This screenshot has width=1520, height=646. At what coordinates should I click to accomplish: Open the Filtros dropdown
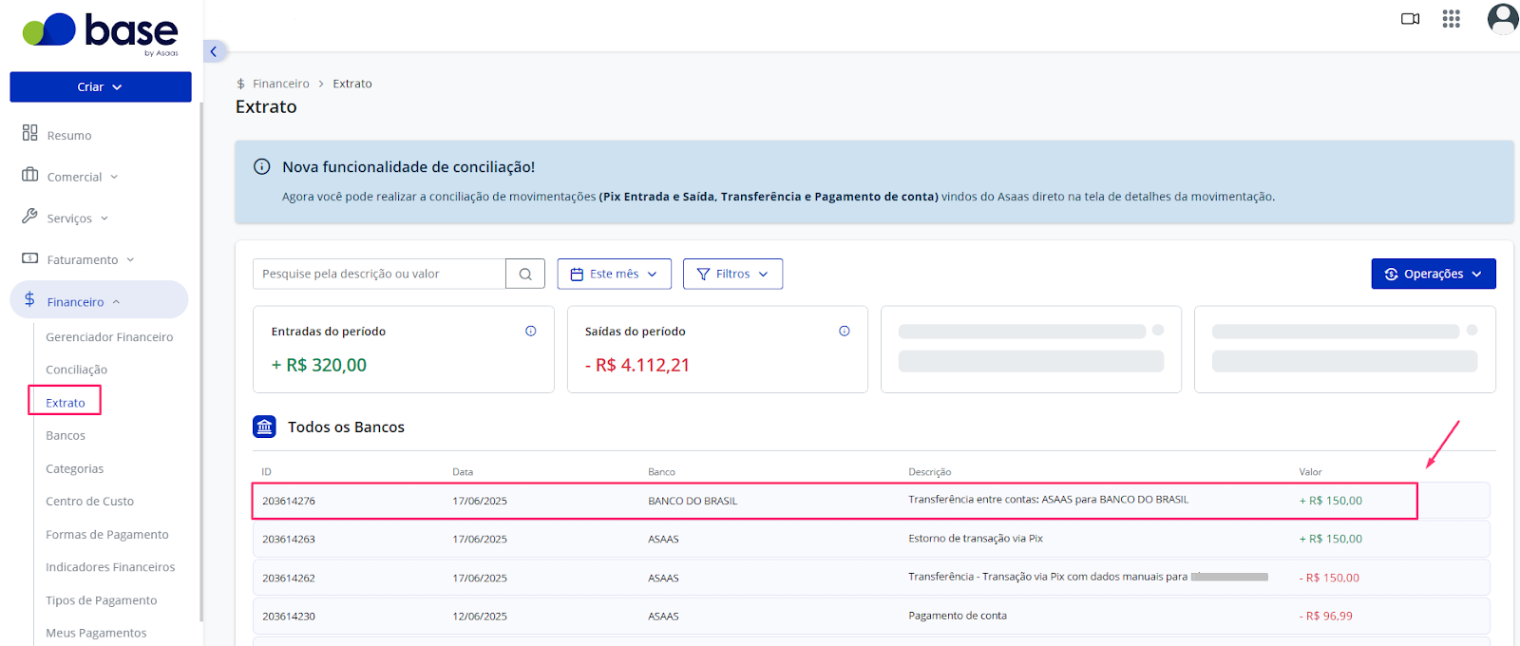click(732, 274)
